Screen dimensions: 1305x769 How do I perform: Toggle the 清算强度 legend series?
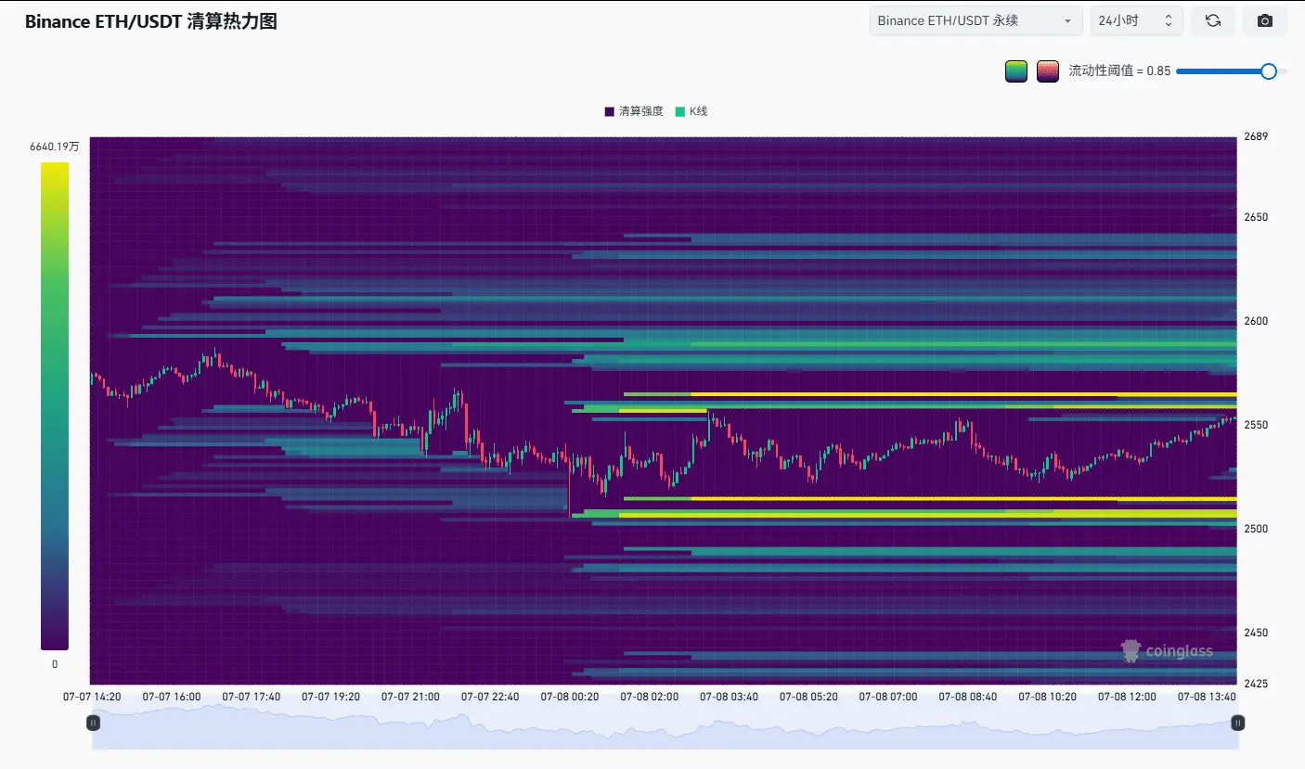coord(634,111)
